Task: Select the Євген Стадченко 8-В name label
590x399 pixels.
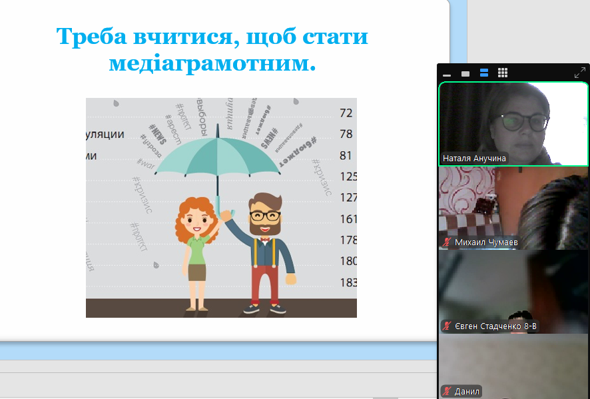Action: pyautogui.click(x=495, y=326)
